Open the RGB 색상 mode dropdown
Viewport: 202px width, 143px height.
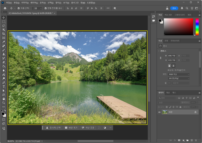pyautogui.click(x=179, y=74)
